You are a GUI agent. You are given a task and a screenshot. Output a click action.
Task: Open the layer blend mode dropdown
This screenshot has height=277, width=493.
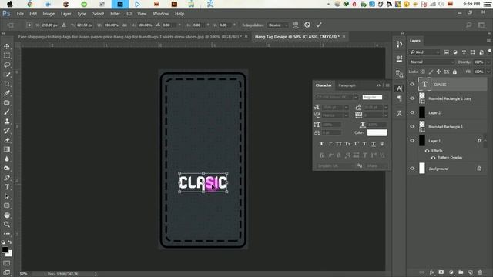pos(431,62)
